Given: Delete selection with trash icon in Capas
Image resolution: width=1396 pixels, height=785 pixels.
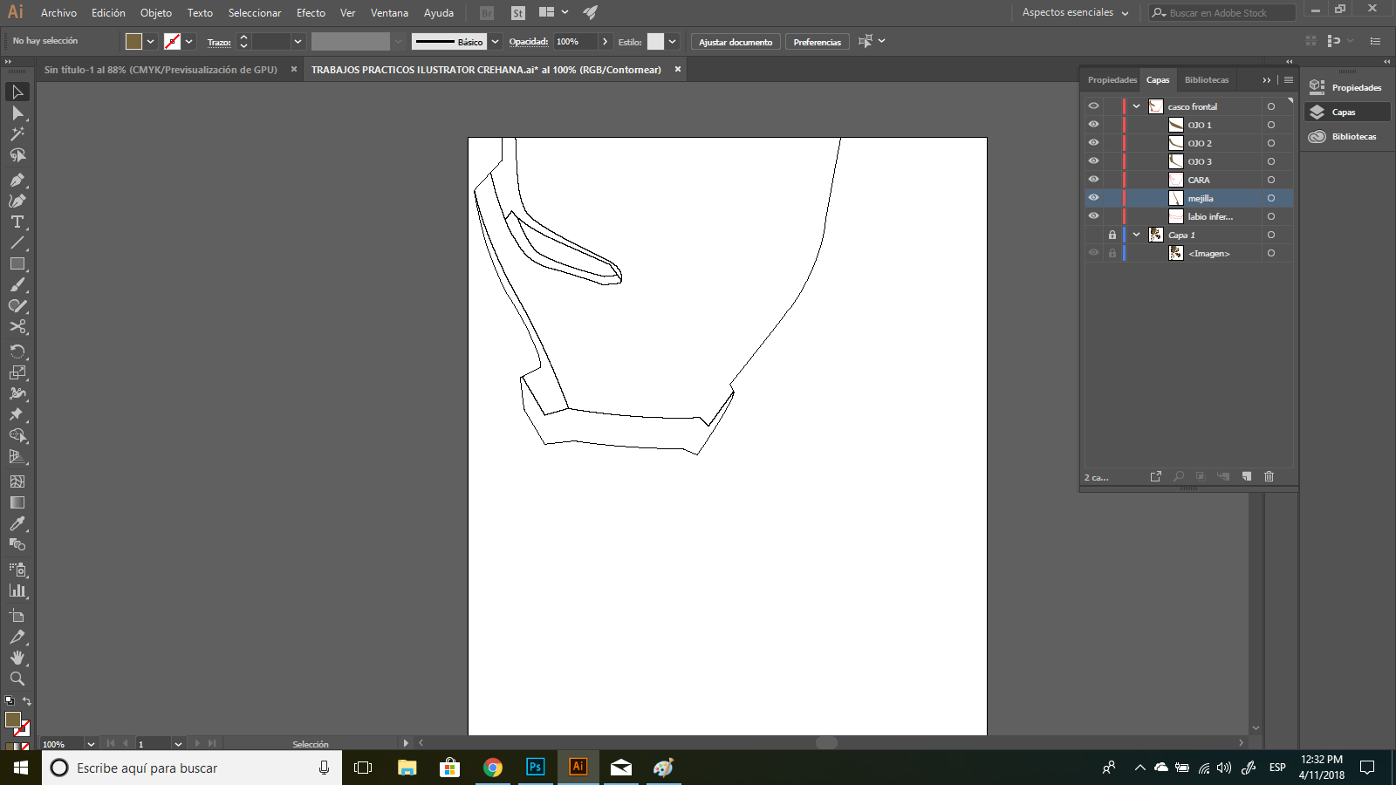Looking at the screenshot, I should 1269,476.
